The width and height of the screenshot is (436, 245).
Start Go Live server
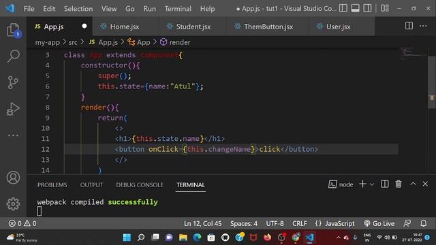[379, 224]
